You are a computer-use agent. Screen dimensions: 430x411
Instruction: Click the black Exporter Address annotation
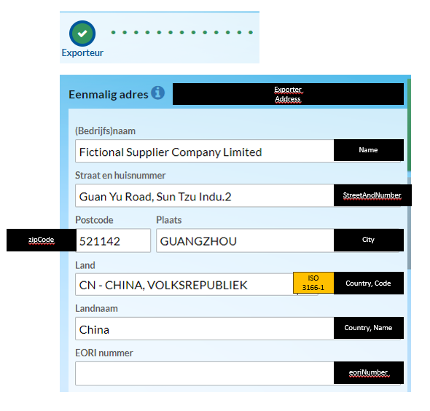(x=288, y=94)
